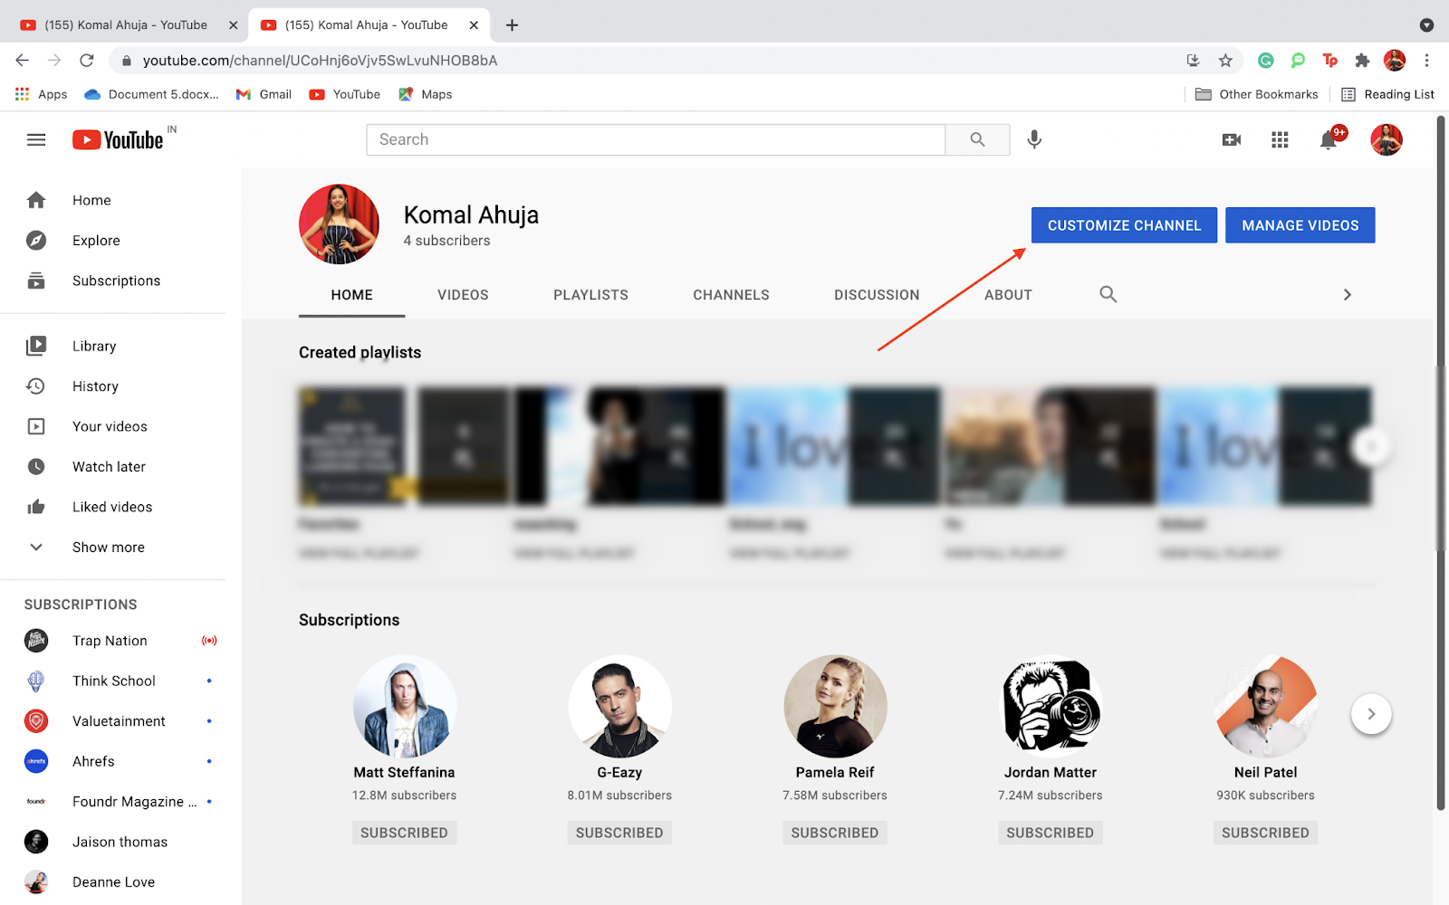This screenshot has width=1449, height=905.
Task: Open Chrome tab search dropdown arrow
Action: pyautogui.click(x=1426, y=25)
